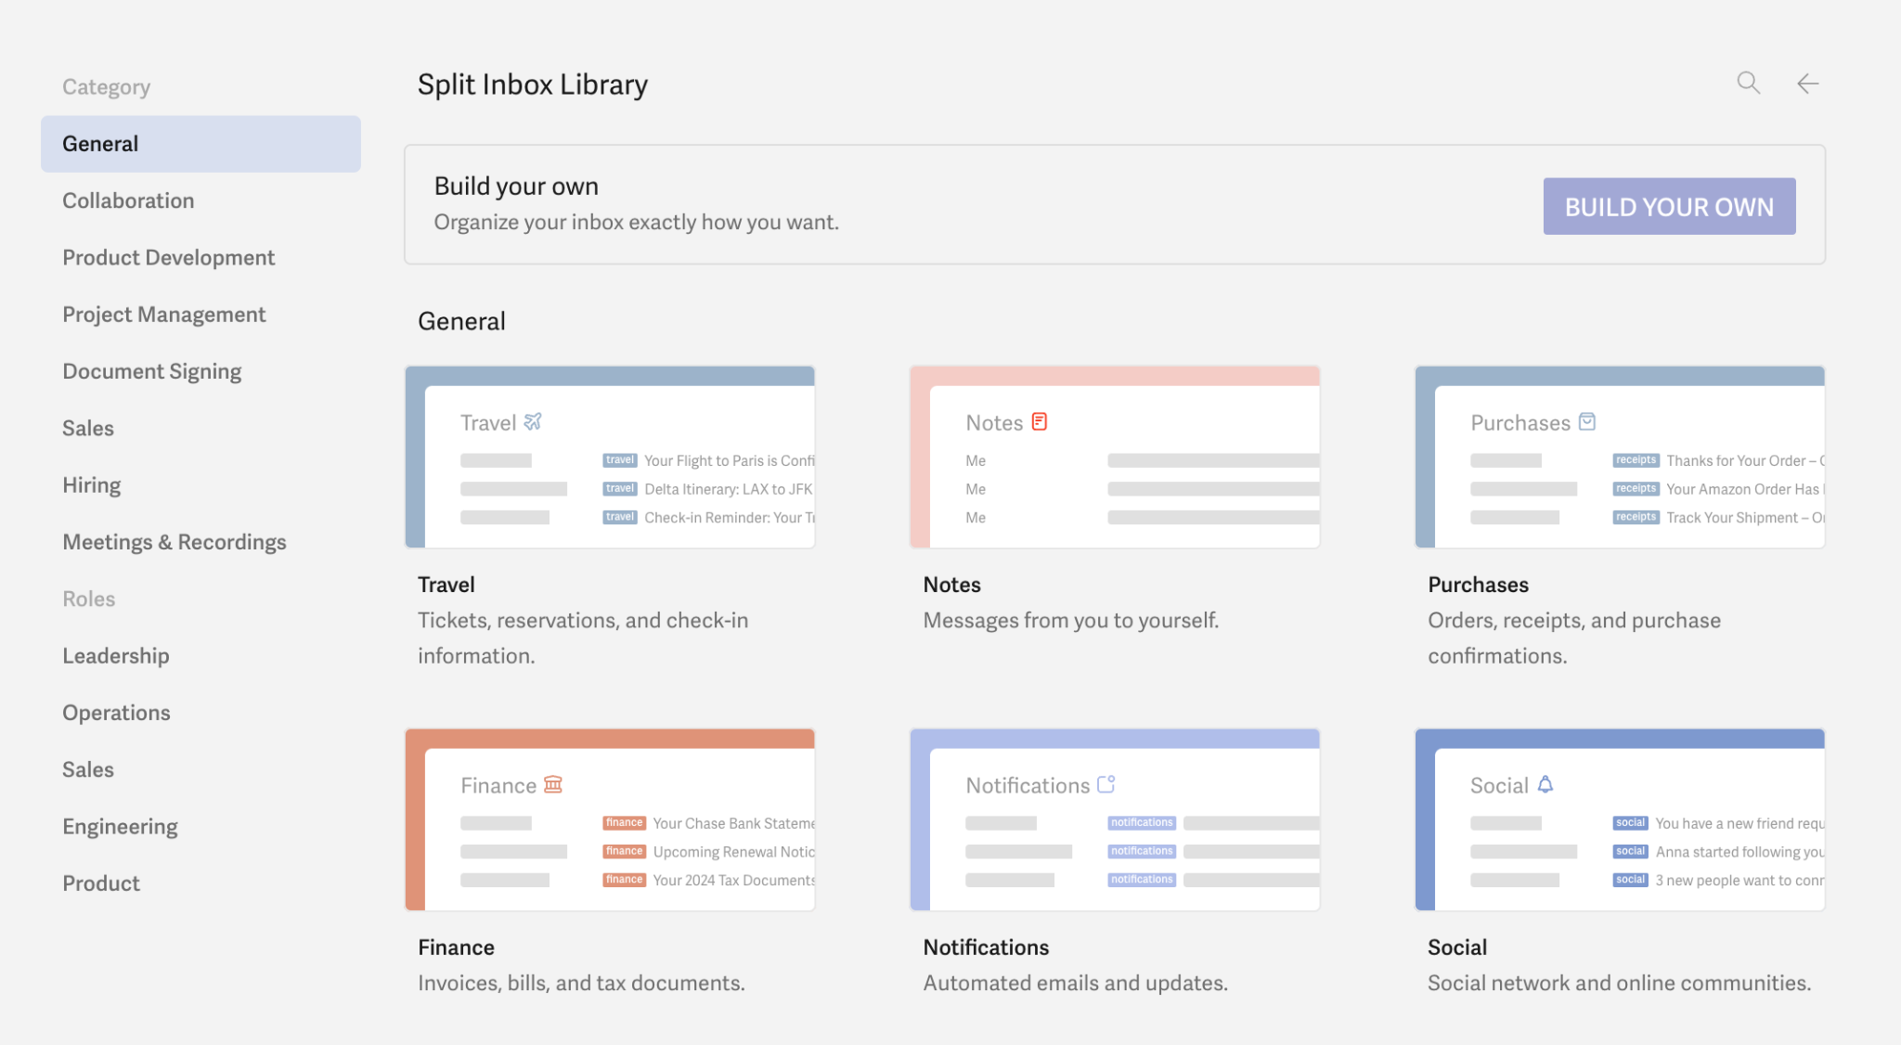Click the Travel split inbox card
The width and height of the screenshot is (1901, 1045).
(x=610, y=457)
